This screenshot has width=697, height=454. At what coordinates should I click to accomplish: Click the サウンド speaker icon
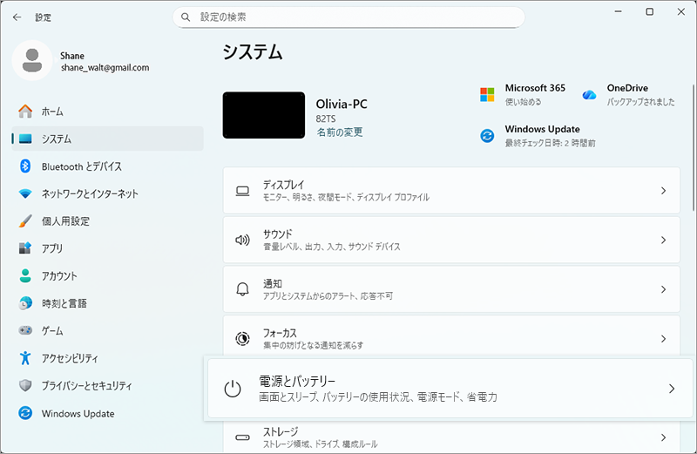tap(242, 241)
